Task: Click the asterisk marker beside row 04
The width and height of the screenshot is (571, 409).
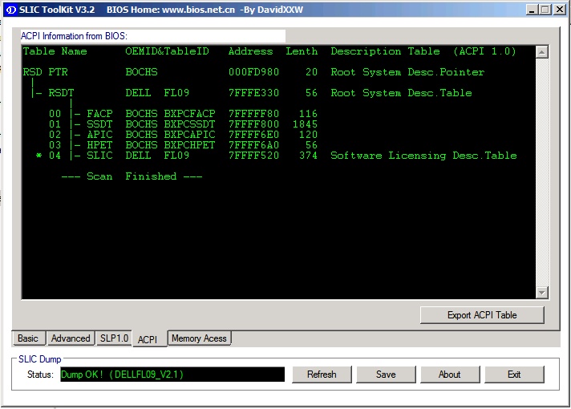Action: (x=38, y=156)
